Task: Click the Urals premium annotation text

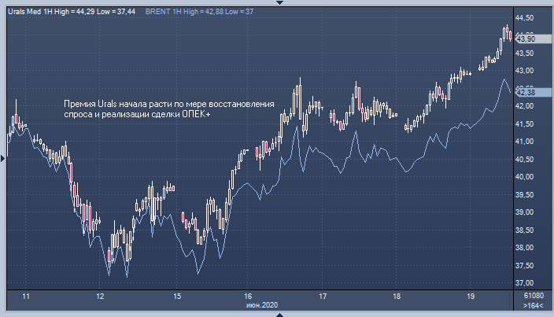Action: click(x=169, y=109)
